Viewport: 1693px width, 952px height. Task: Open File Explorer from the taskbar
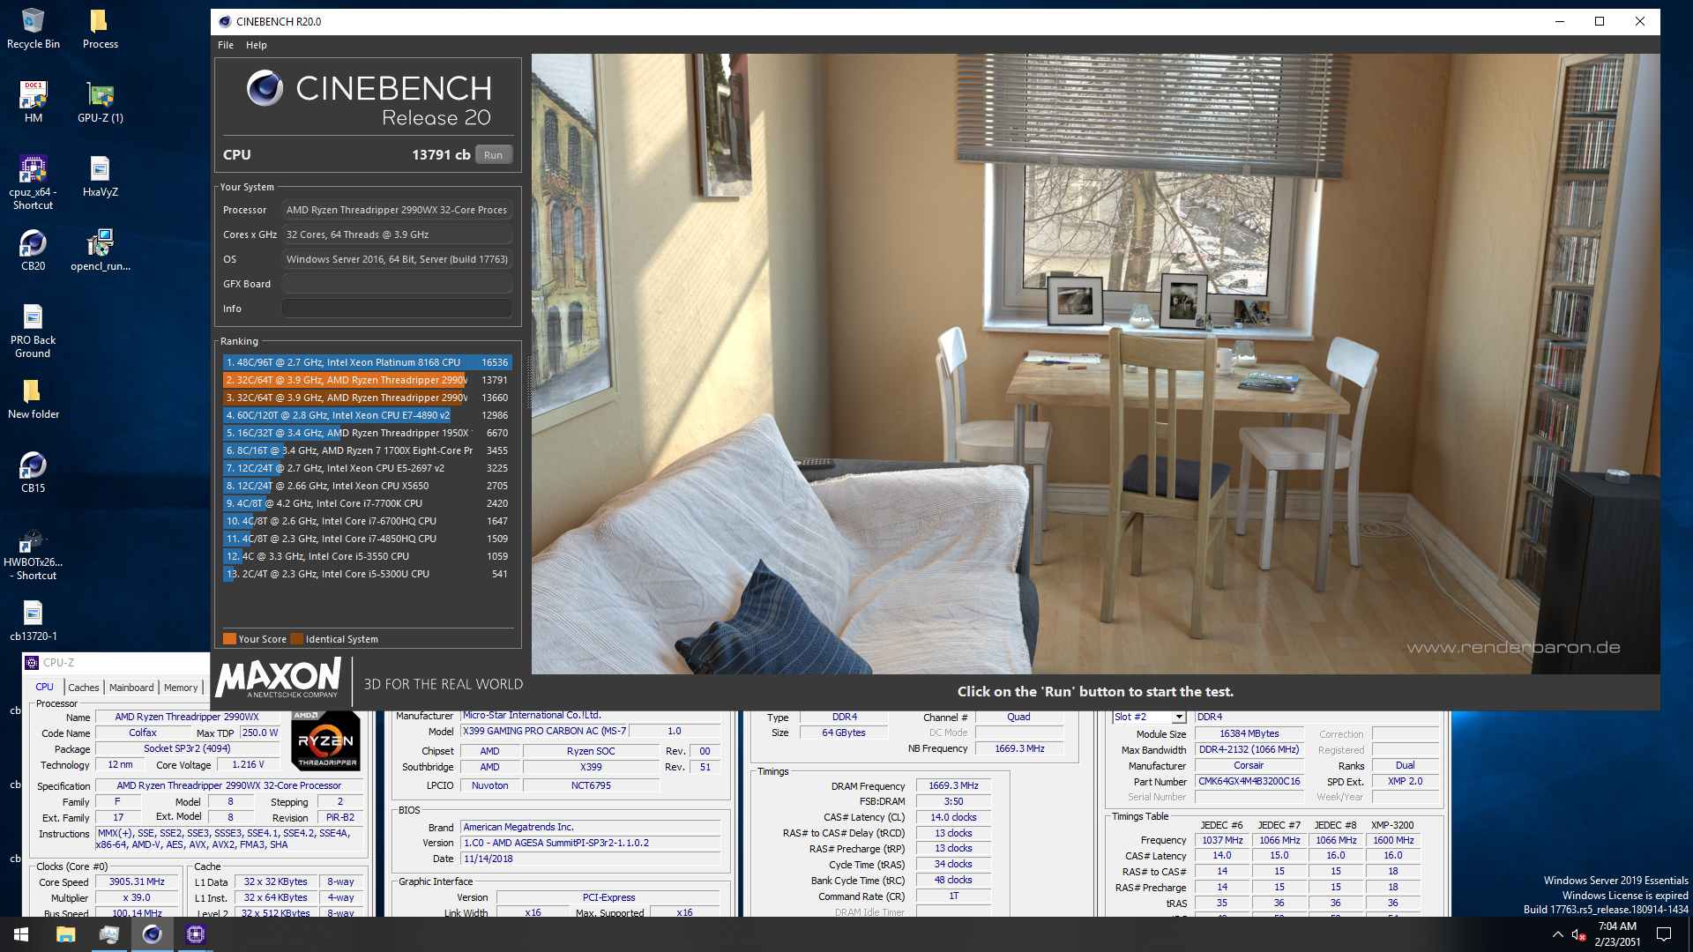(x=65, y=934)
